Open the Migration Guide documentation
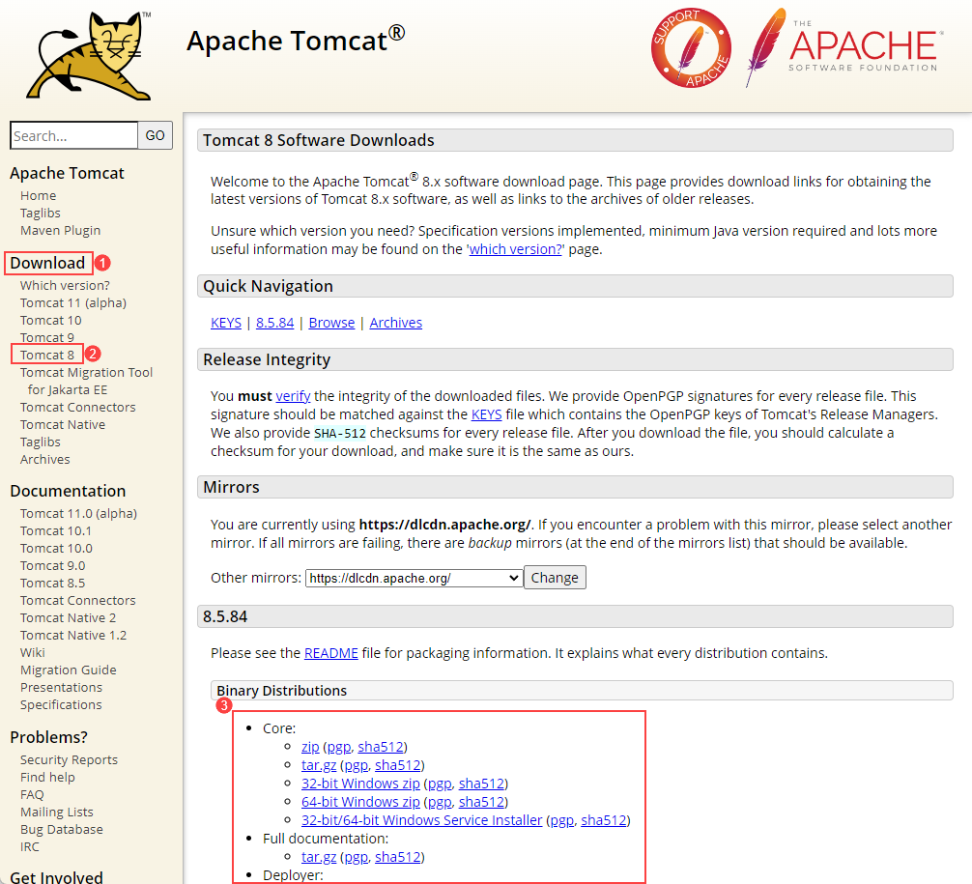This screenshot has height=884, width=972. point(68,670)
